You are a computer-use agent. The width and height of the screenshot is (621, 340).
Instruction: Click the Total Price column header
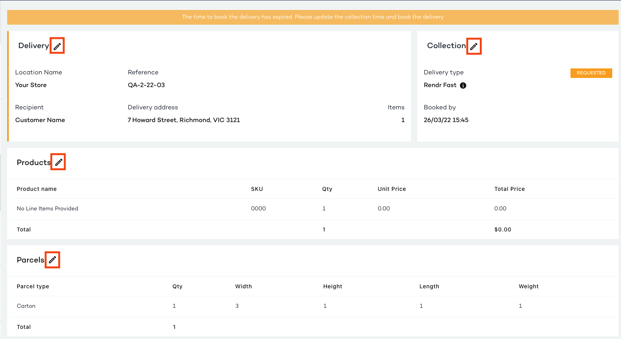click(509, 189)
